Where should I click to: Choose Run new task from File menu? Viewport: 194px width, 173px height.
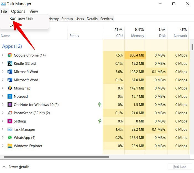click(21, 19)
